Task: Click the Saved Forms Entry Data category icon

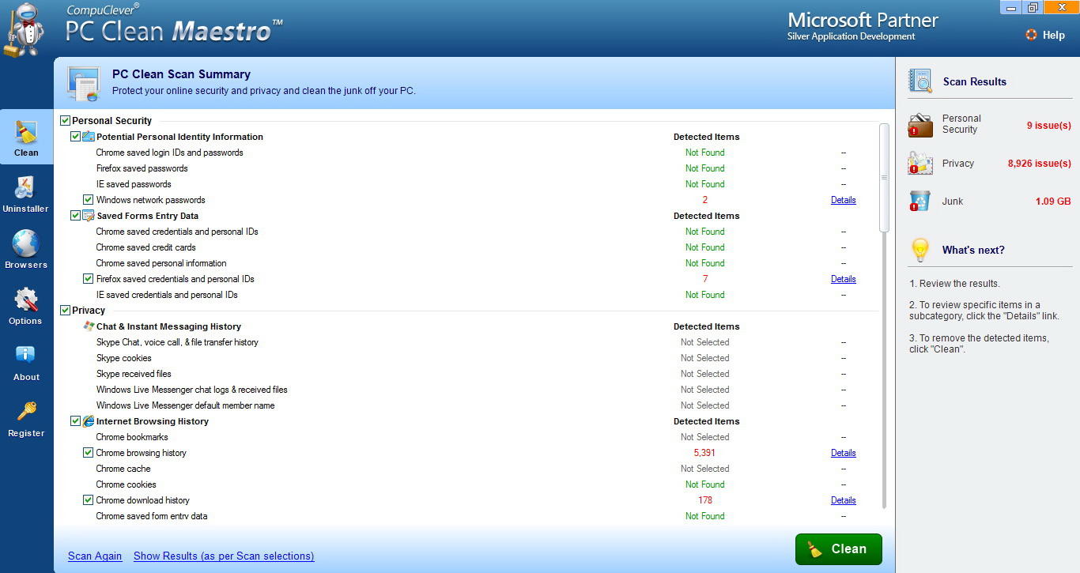Action: click(x=89, y=216)
